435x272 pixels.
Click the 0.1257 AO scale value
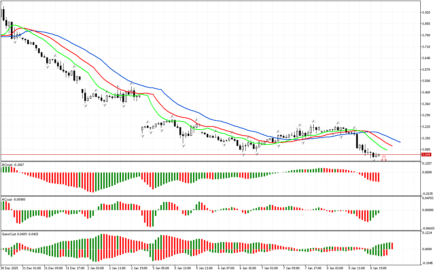[427, 164]
